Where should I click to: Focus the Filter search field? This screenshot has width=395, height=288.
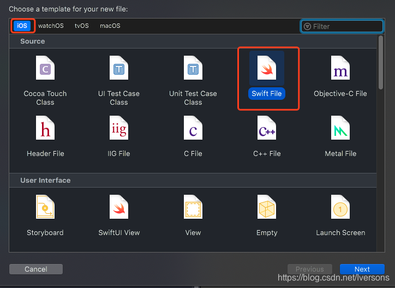(342, 26)
